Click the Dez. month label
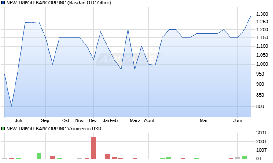 tap(94, 120)
